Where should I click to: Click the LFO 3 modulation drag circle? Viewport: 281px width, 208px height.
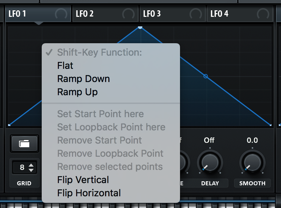pyautogui.click(x=195, y=14)
